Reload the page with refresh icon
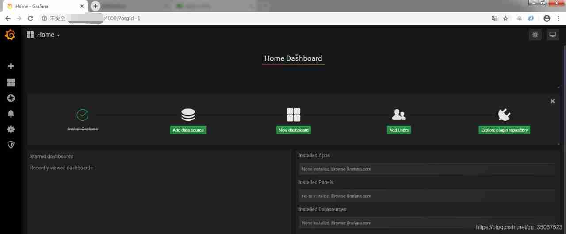 coord(31,18)
